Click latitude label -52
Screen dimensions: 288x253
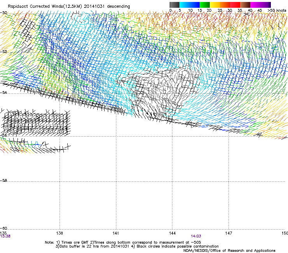[x=4, y=52]
